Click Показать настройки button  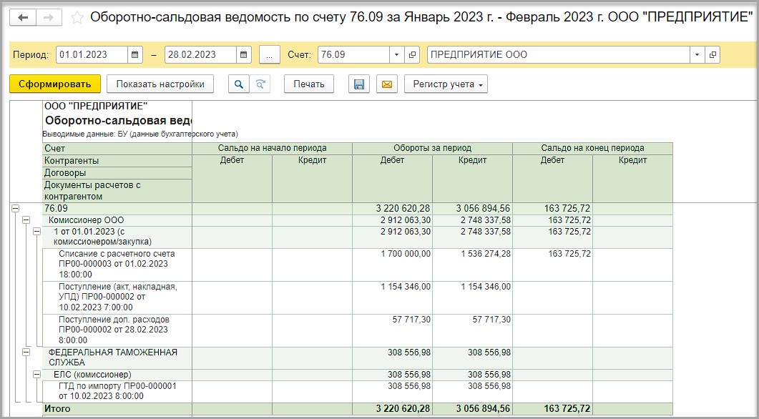coord(160,84)
